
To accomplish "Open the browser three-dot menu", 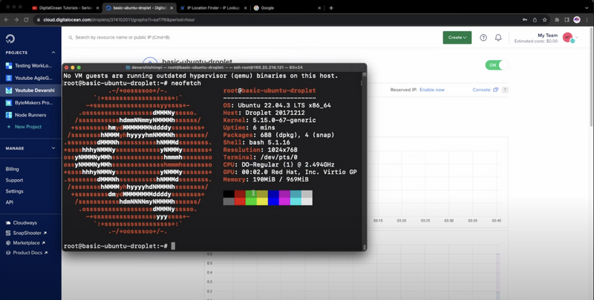I will pyautogui.click(x=587, y=20).
